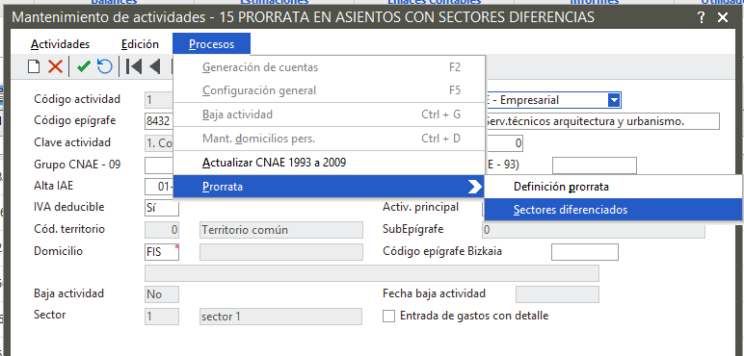744x356 pixels.
Task: Click the help question mark in title bar
Action: coord(701,18)
